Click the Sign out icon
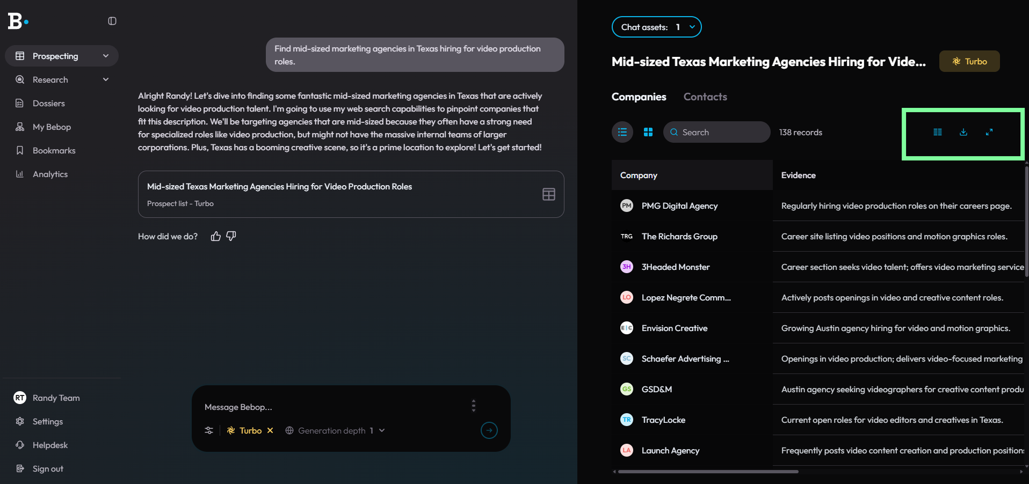This screenshot has height=484, width=1029. coord(20,468)
